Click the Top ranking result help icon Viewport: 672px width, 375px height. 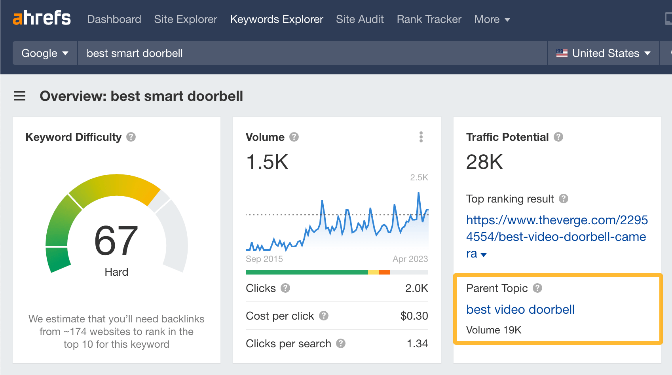click(x=564, y=199)
